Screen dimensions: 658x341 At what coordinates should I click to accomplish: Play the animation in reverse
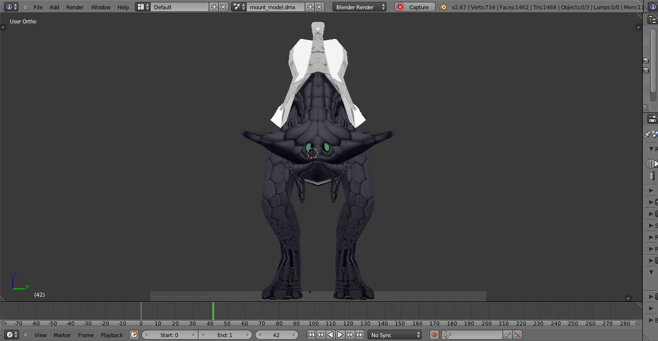click(330, 335)
